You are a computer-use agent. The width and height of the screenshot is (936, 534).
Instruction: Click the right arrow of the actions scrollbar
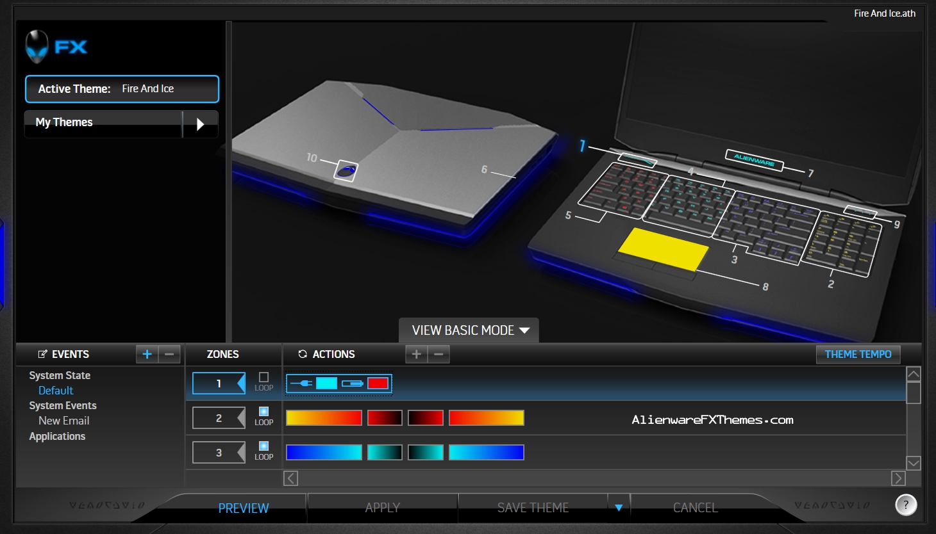(x=898, y=478)
